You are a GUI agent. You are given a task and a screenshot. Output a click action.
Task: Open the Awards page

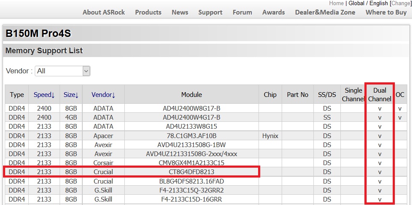[x=274, y=12]
